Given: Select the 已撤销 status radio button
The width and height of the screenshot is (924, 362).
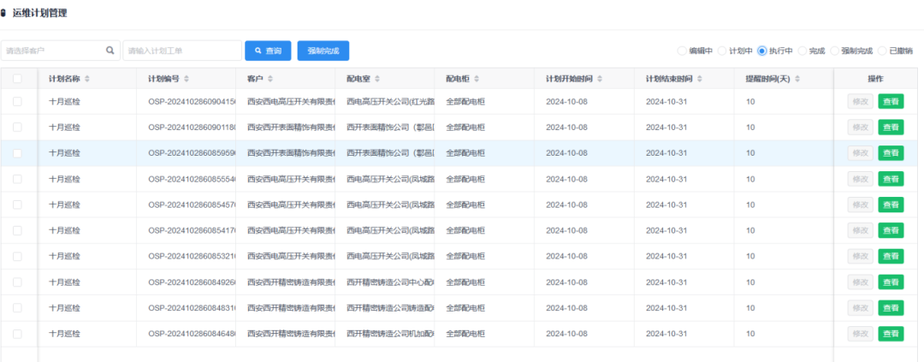Looking at the screenshot, I should click(882, 51).
